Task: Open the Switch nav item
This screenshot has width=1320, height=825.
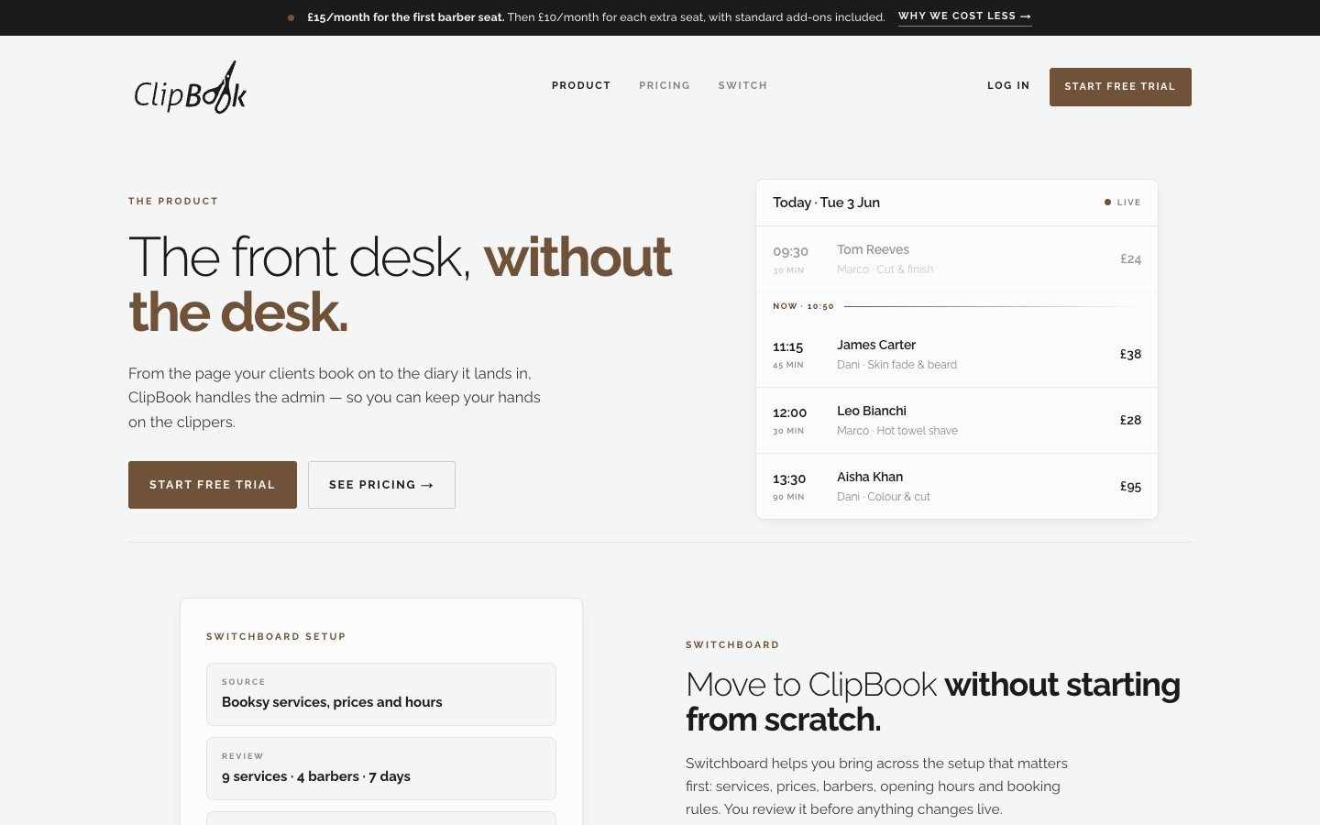Action: tap(742, 85)
